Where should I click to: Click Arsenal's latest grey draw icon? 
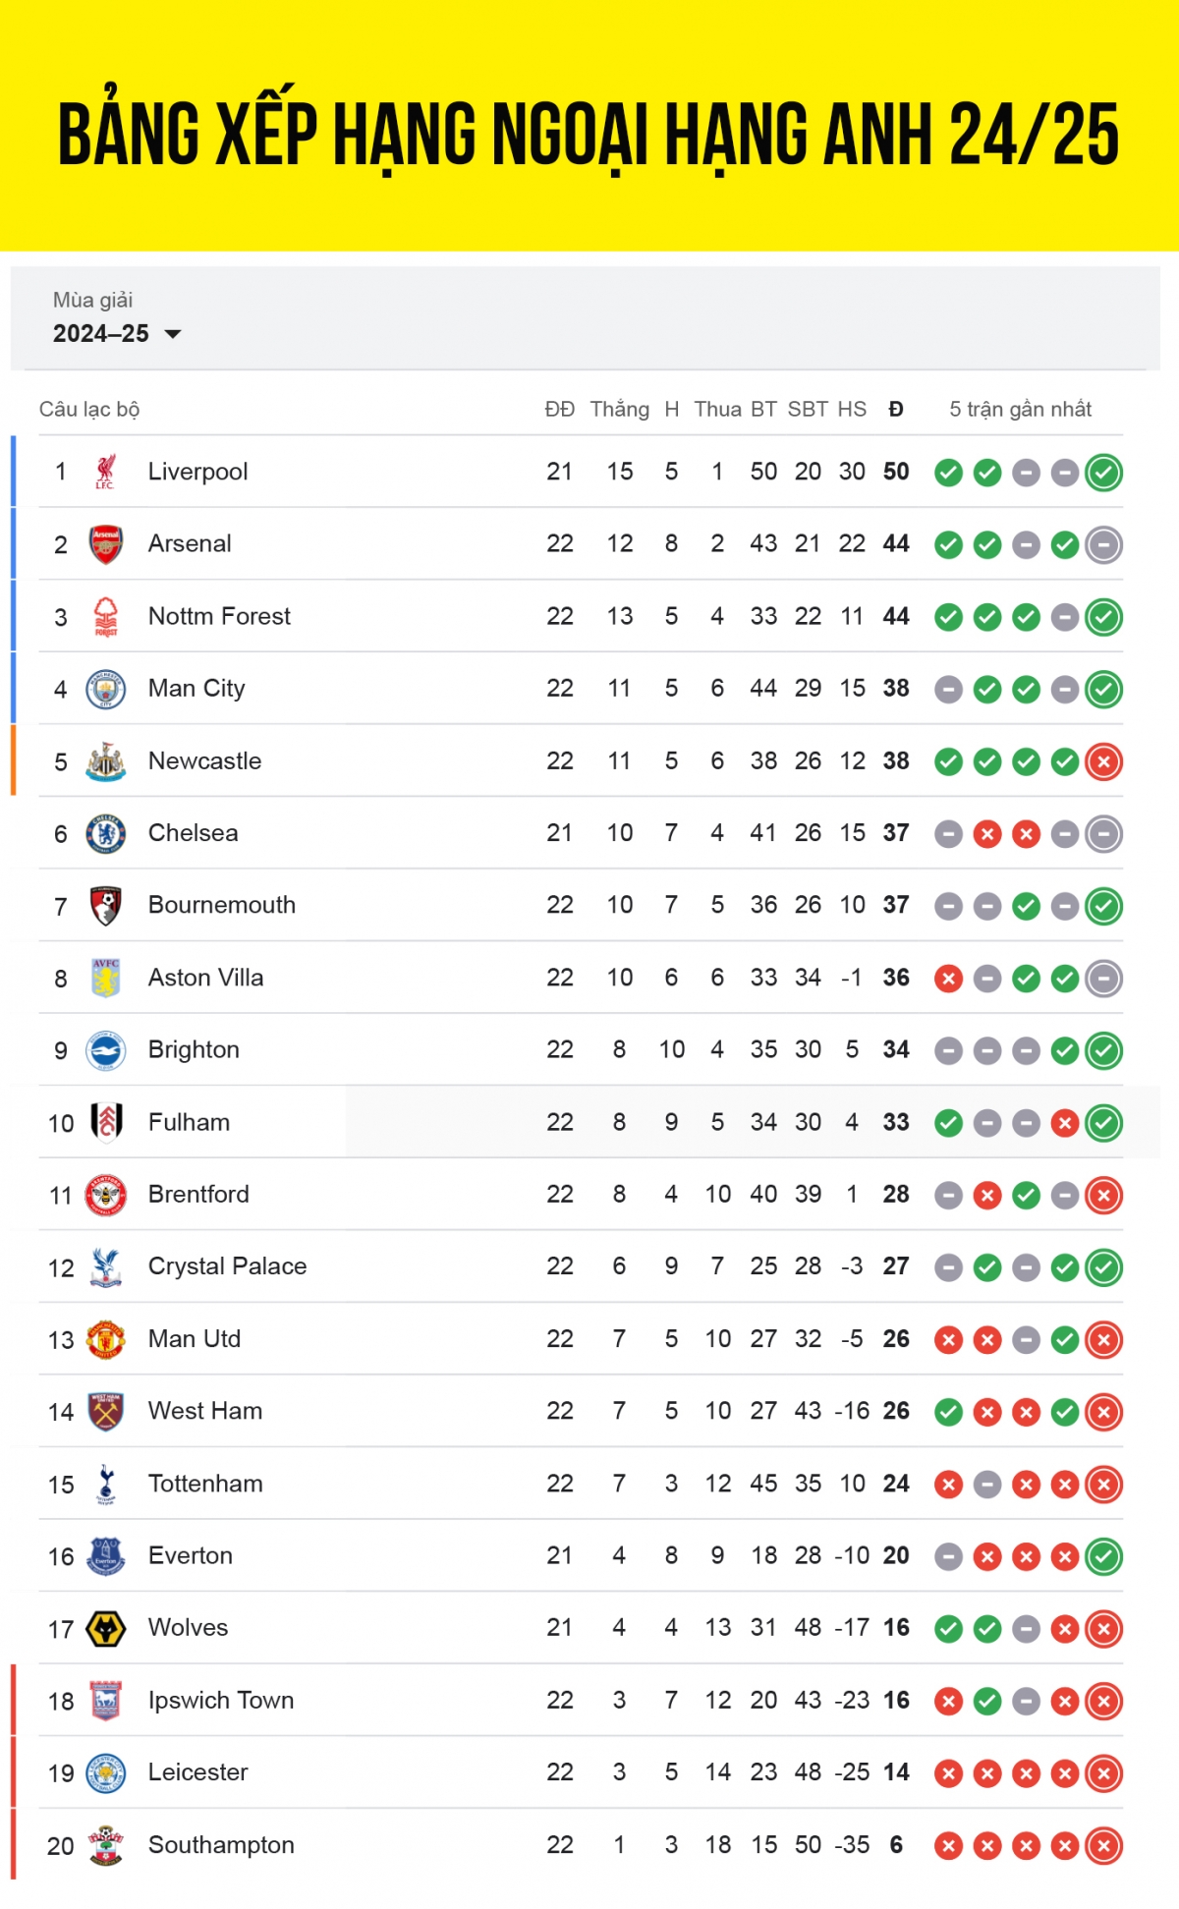pos(1103,544)
